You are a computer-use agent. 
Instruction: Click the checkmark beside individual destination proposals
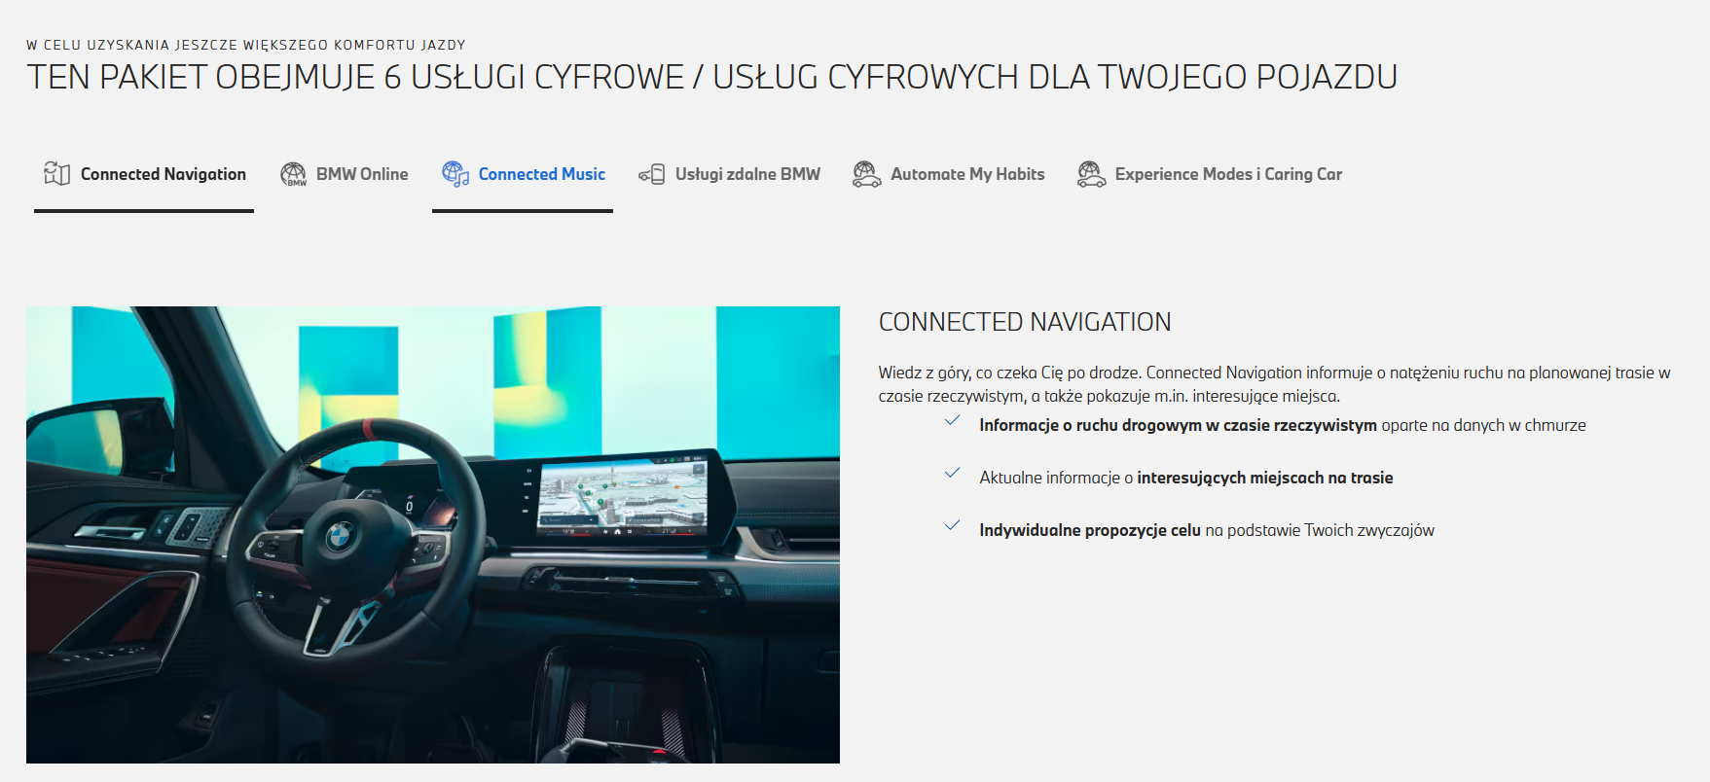click(953, 526)
